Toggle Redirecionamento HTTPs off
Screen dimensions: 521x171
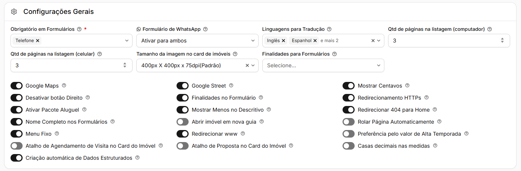(349, 98)
